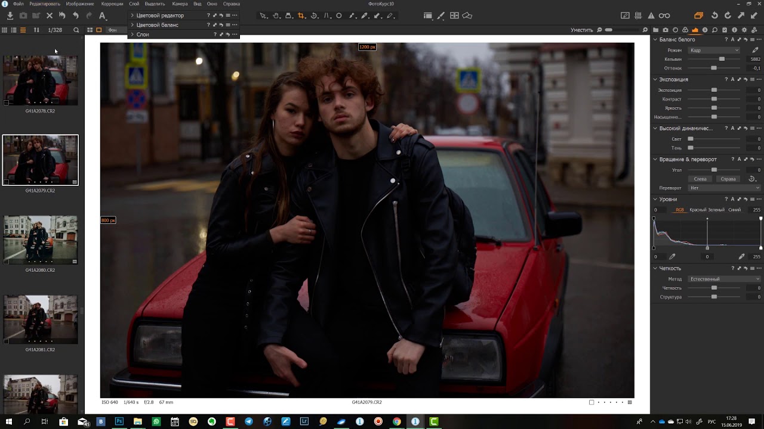Rotate image right with toolbar icon
This screenshot has height=429, width=764.
click(x=728, y=15)
